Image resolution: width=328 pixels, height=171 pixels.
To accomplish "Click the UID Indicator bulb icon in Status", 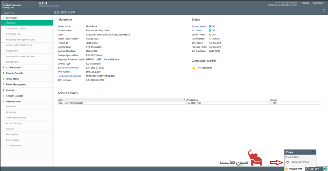I will click(x=210, y=39).
